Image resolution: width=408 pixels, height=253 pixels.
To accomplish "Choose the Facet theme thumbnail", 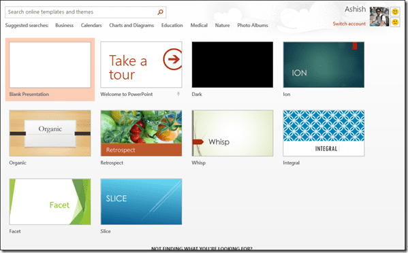I will pos(50,201).
